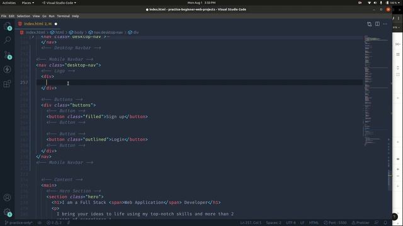Image resolution: width=403 pixels, height=226 pixels.
Task: Open the Manage gear icon
Action: (x=7, y=212)
